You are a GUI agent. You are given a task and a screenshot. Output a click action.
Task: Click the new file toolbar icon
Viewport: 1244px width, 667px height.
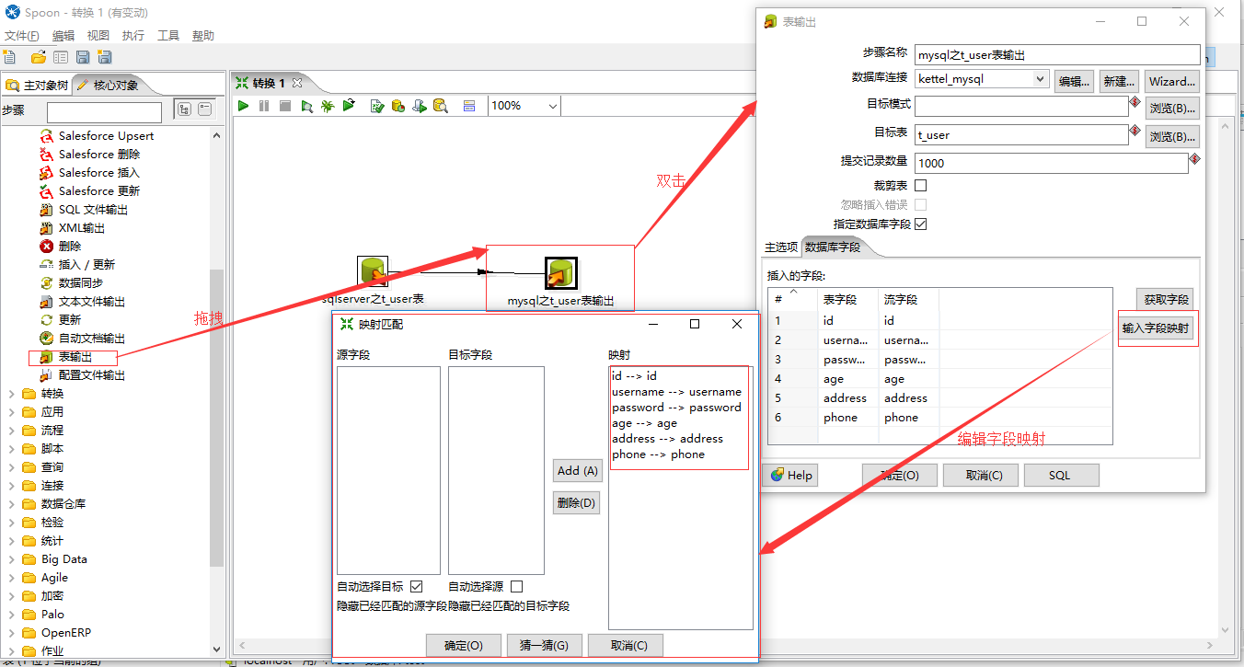[10, 57]
